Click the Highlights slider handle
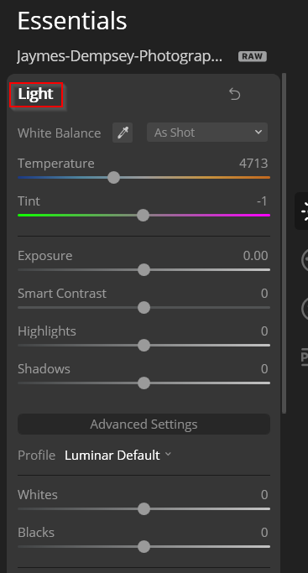Viewport: 308px width, 573px height. [x=144, y=346]
